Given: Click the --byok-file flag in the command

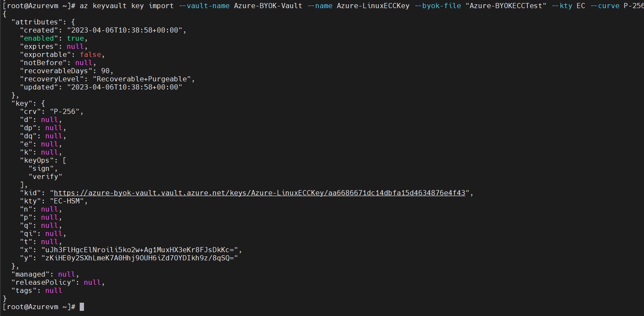Looking at the screenshot, I should coord(437,6).
